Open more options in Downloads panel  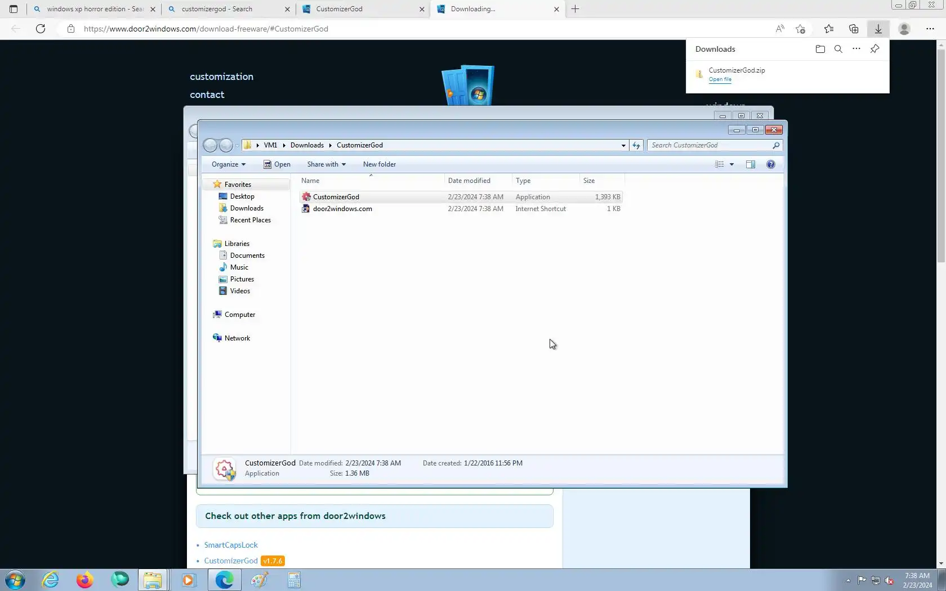[856, 49]
